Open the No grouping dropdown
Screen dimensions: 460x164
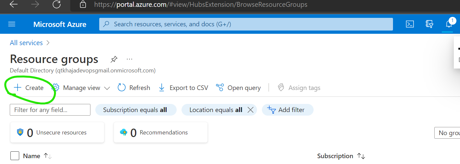447,133
